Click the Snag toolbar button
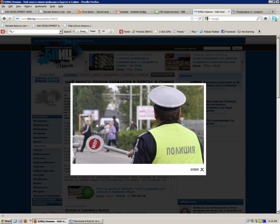The image size is (280, 224). click(82, 31)
